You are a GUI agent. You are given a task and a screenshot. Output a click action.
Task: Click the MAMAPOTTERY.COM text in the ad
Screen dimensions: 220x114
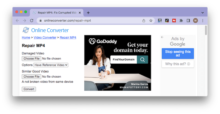(134, 88)
